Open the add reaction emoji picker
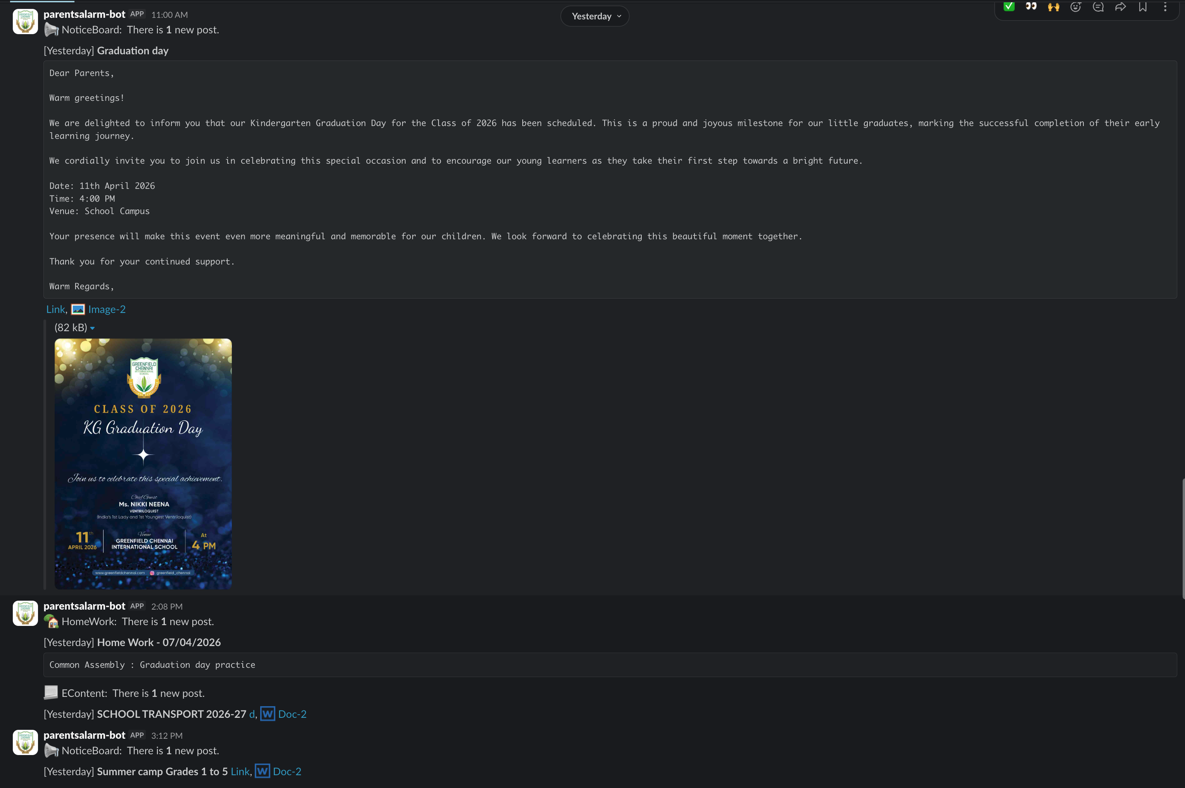 (1075, 7)
